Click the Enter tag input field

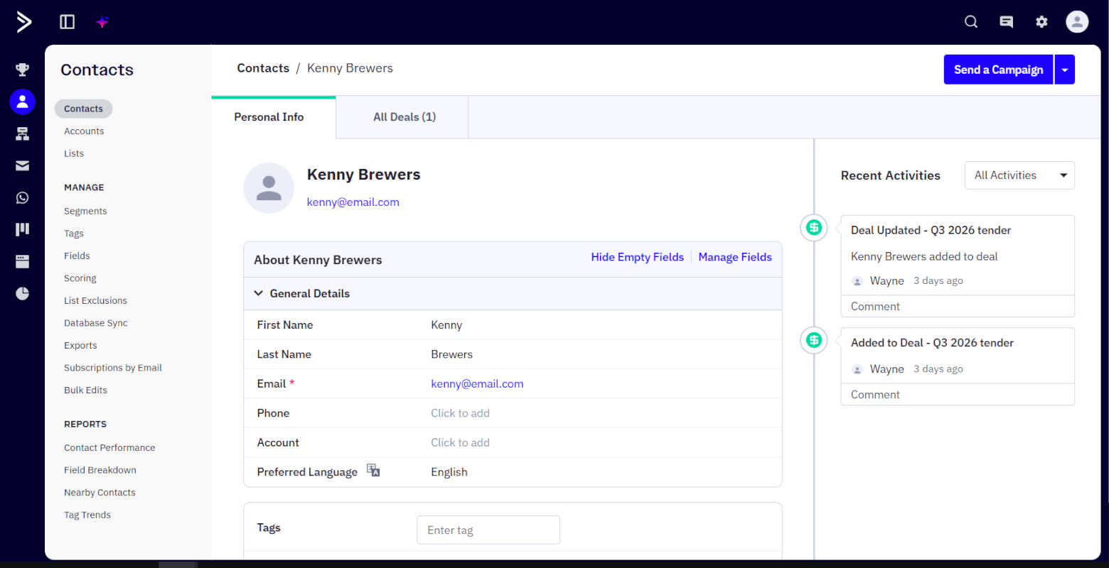pos(488,530)
